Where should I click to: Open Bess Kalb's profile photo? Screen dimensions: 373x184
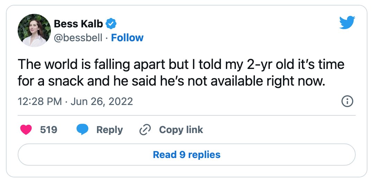[x=34, y=30]
